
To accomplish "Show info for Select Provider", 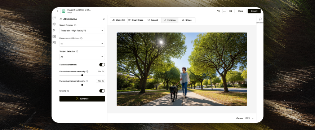I will point(75,25).
